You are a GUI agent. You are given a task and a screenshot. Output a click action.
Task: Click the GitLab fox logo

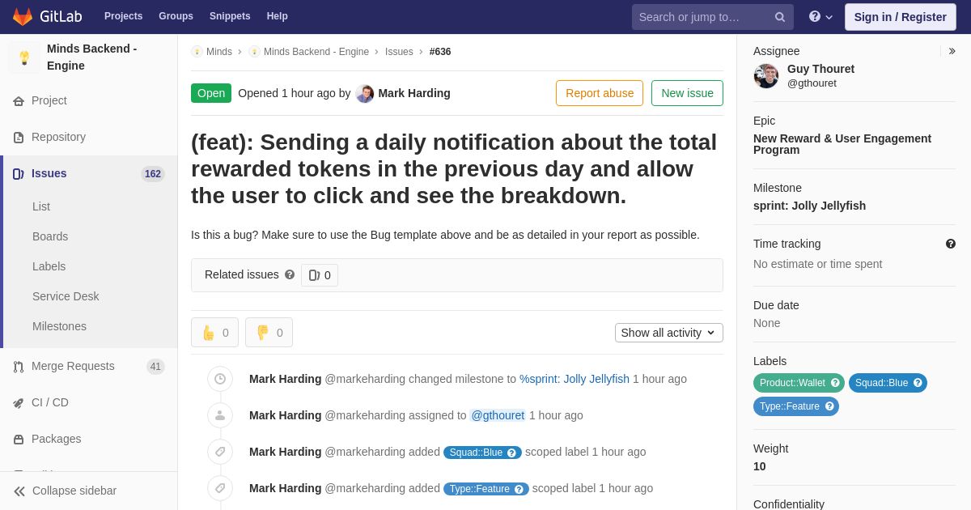[x=23, y=16]
